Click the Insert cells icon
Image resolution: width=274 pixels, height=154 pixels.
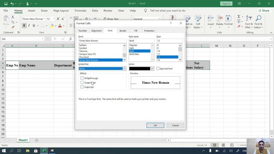[x=211, y=18]
